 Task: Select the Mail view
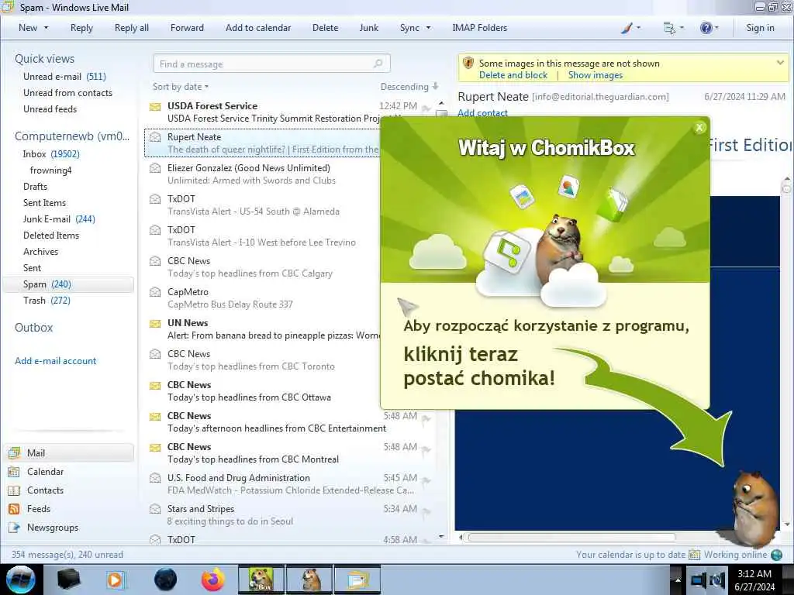point(68,453)
